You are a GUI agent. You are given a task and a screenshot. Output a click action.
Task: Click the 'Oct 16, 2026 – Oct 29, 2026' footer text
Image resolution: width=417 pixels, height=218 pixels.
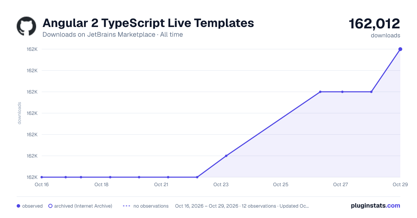pos(207,206)
